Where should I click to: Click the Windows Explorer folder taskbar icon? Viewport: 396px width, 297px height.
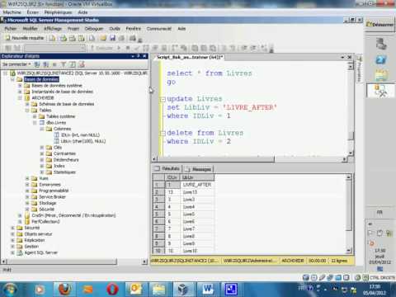(x=159, y=290)
